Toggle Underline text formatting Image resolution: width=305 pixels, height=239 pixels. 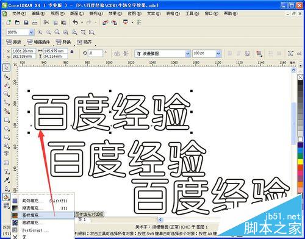[247, 54]
